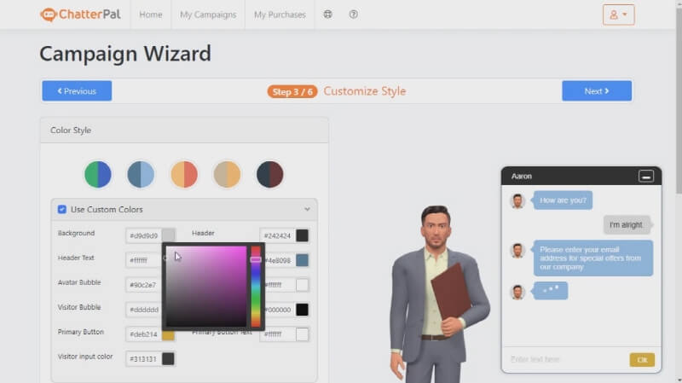Go to the Home menu item
682x383 pixels.
(151, 15)
